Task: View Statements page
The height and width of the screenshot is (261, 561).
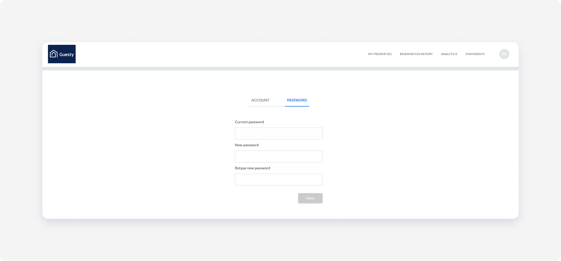Action: coord(475,54)
